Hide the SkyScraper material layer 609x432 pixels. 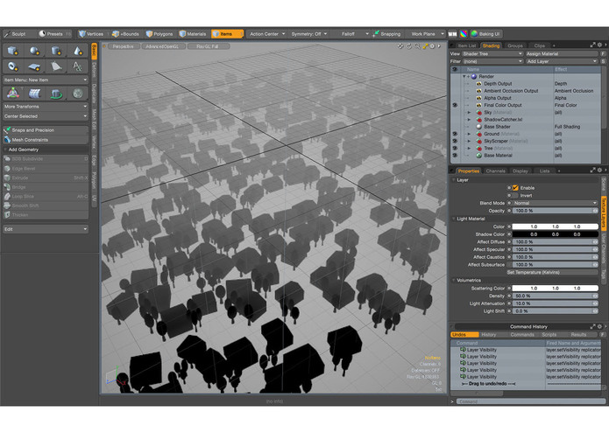[455, 141]
